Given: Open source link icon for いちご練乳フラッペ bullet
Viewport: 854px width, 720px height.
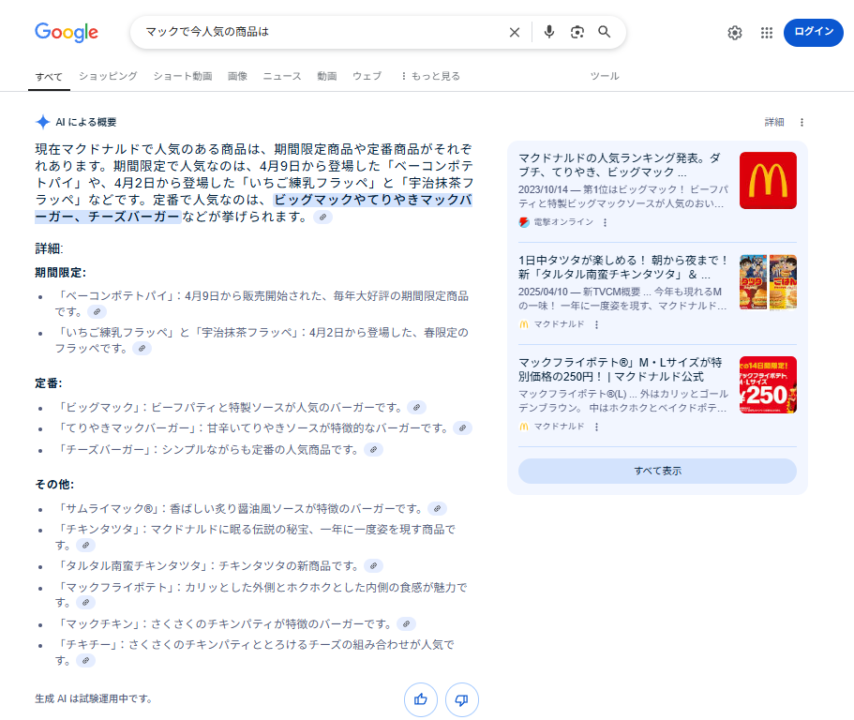Looking at the screenshot, I should [142, 349].
